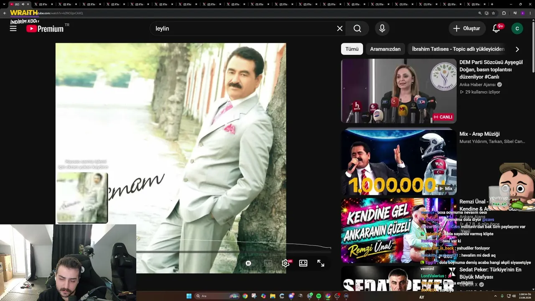Open the Mix - Arap Müziği thumbnail

(x=399, y=162)
